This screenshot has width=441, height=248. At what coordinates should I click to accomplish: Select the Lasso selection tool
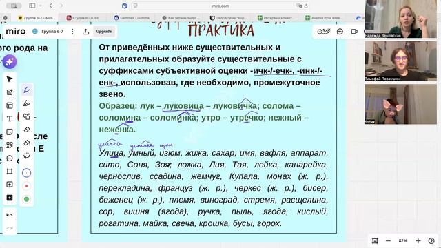(x=27, y=156)
